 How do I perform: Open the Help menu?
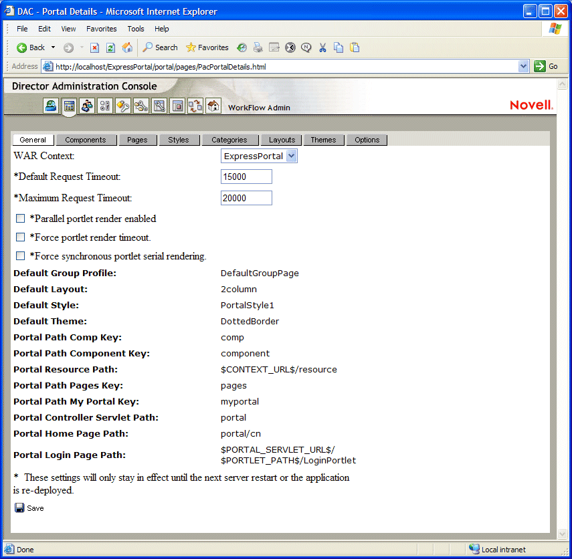pyautogui.click(x=162, y=29)
